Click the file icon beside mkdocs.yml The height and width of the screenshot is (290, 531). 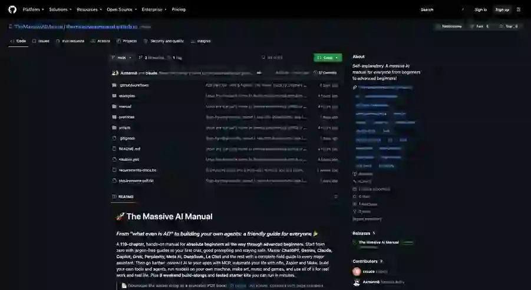click(114, 159)
